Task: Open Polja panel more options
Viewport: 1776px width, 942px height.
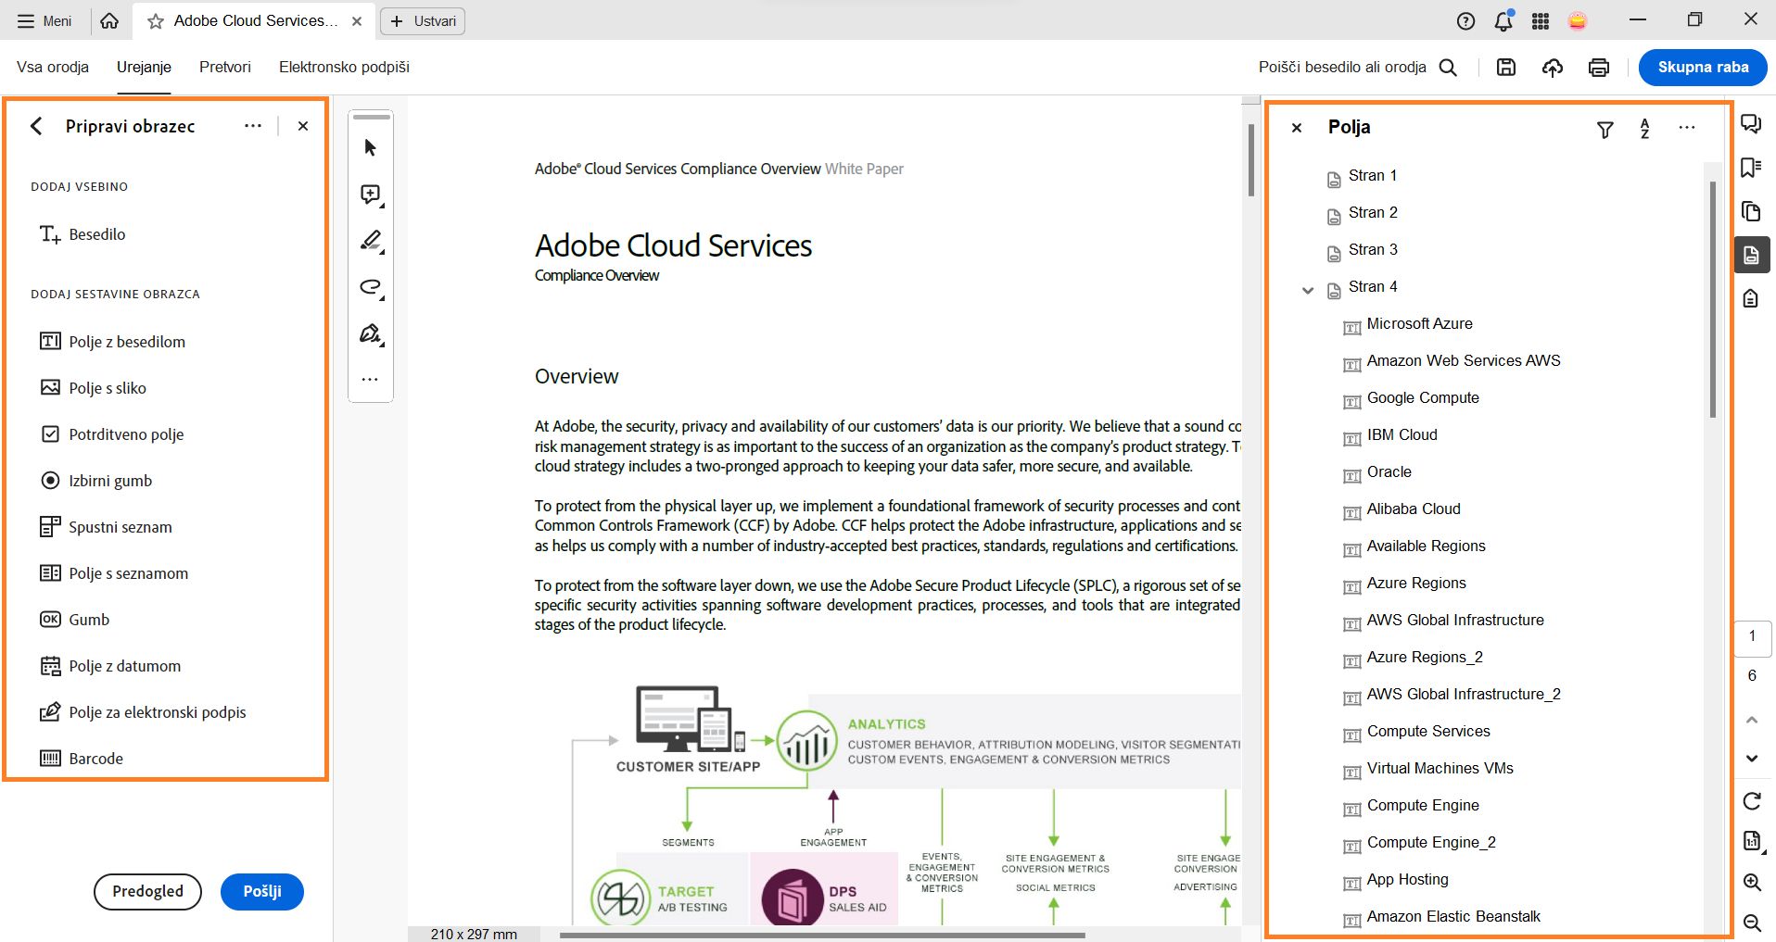Action: [1687, 128]
